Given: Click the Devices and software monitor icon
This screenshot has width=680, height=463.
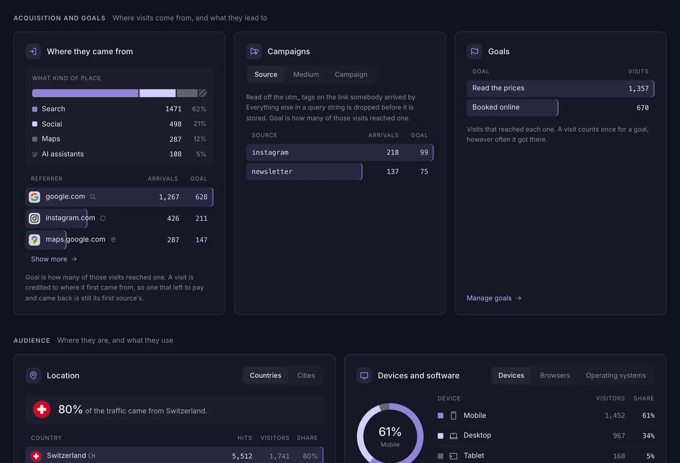Looking at the screenshot, I should (x=364, y=375).
